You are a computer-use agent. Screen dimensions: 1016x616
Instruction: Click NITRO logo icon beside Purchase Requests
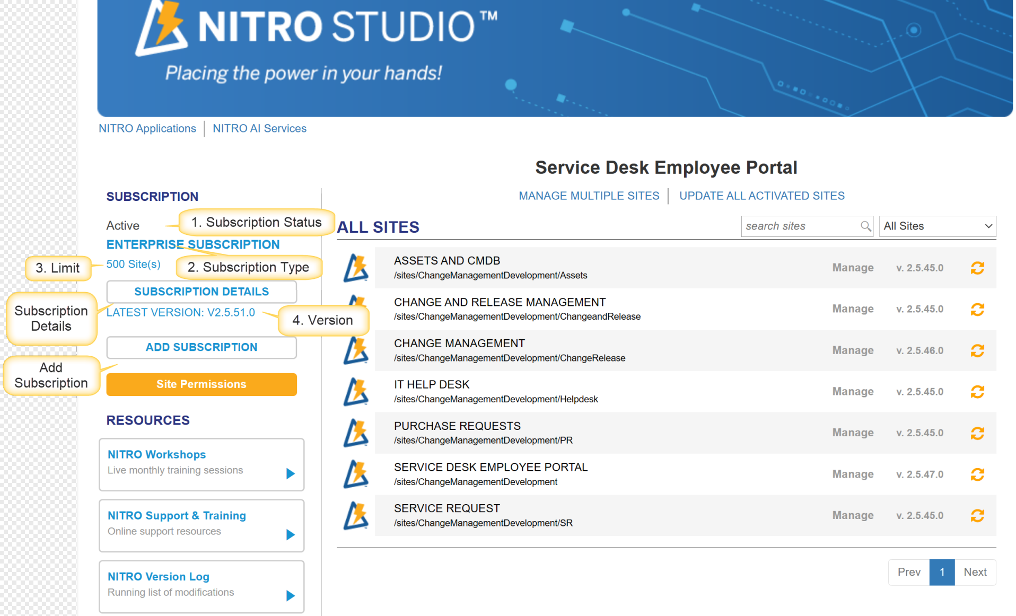(x=356, y=433)
